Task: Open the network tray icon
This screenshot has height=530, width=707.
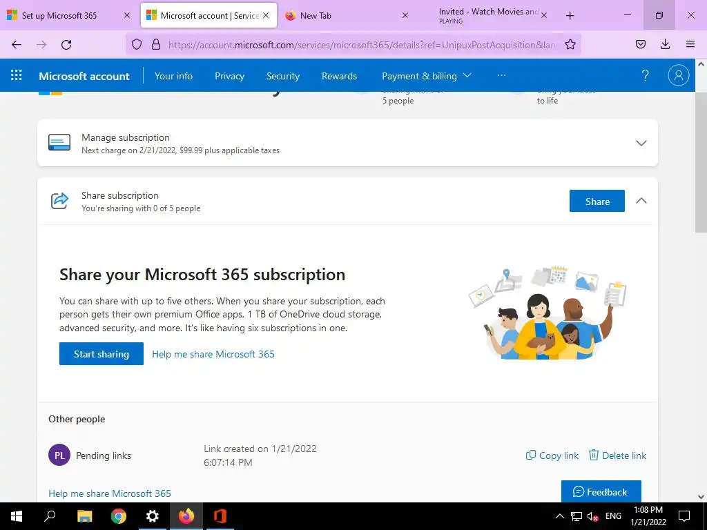Action: [x=577, y=516]
